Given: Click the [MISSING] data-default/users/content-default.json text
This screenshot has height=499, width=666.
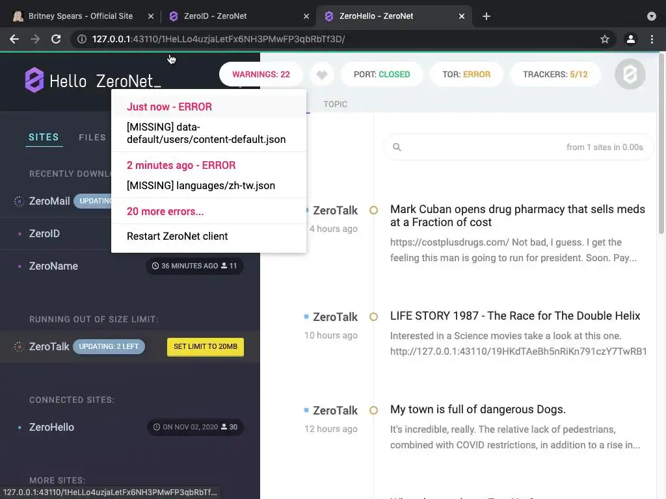Looking at the screenshot, I should pyautogui.click(x=206, y=133).
